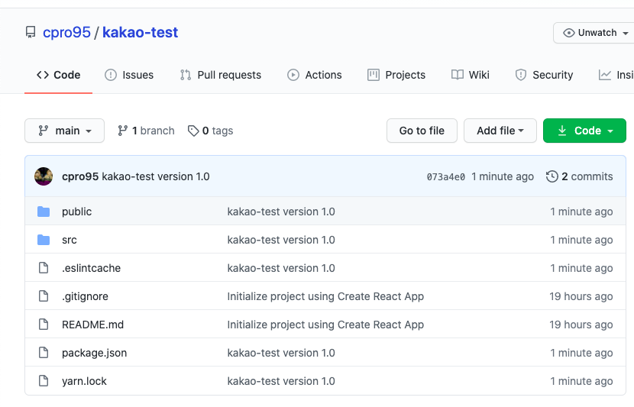Image resolution: width=634 pixels, height=407 pixels.
Task: Open the commit message on the package.json row
Action: [281, 353]
